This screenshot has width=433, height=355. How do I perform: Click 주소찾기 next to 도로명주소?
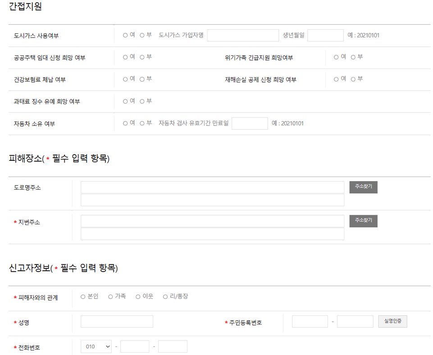pyautogui.click(x=363, y=187)
